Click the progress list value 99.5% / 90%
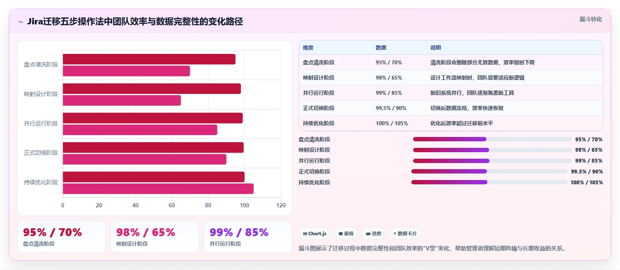Screen dimensions: 620x270 (x=587, y=172)
